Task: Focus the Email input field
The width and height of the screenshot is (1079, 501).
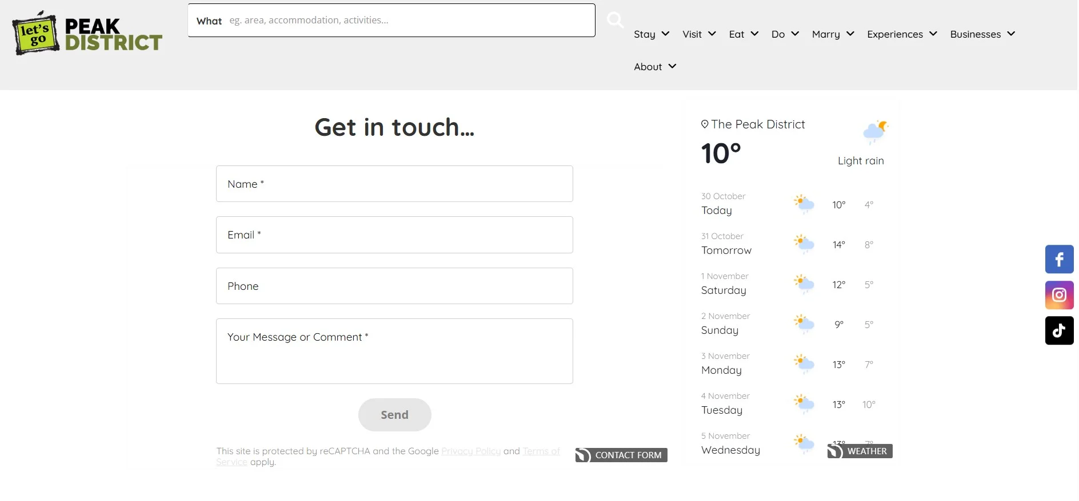Action: tap(394, 235)
